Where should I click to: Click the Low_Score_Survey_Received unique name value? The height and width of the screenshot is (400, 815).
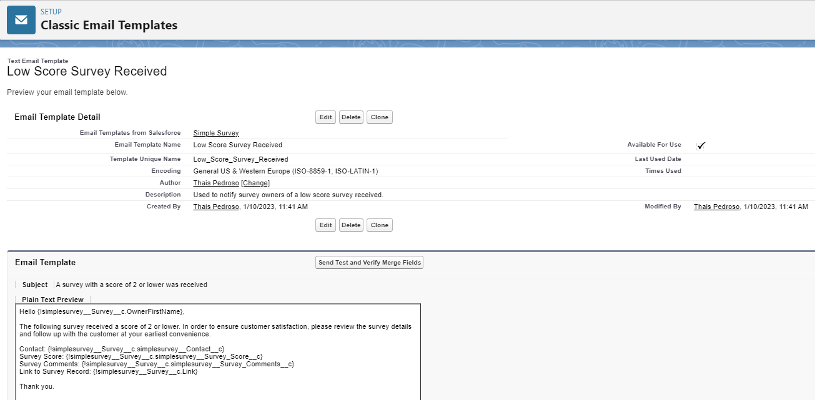[x=241, y=159]
